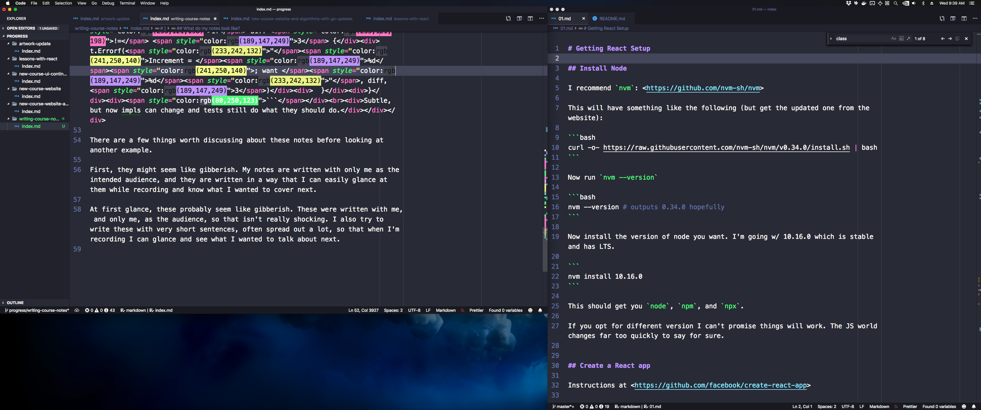This screenshot has width=981, height=410.
Task: Click Ln 2, Col 1 in notes status bar
Action: tap(802, 407)
